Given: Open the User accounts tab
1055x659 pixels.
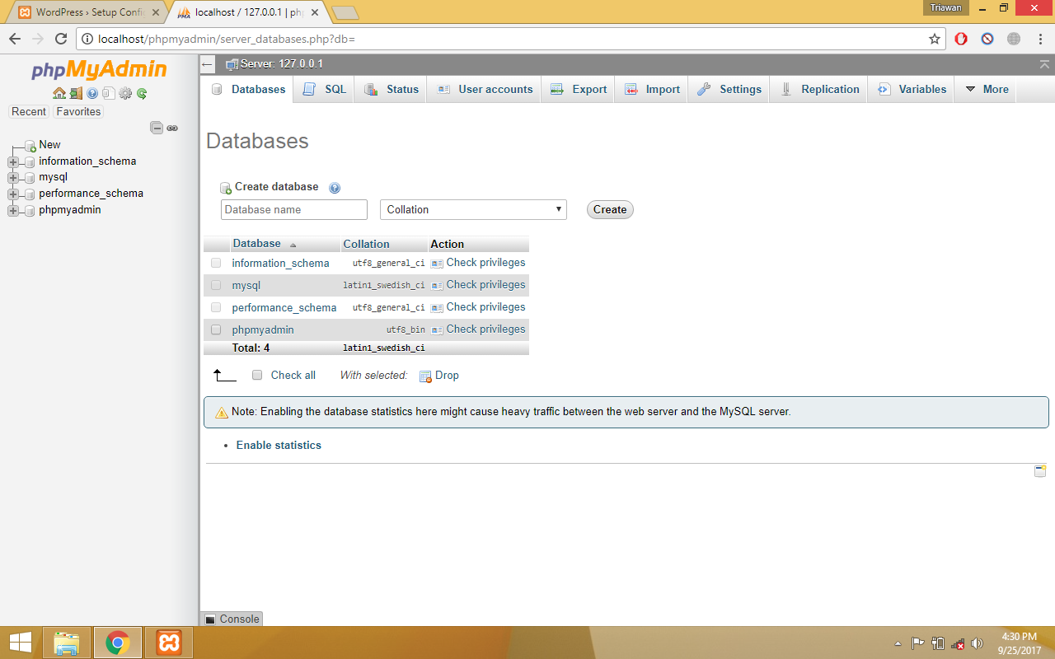Looking at the screenshot, I should coord(484,89).
